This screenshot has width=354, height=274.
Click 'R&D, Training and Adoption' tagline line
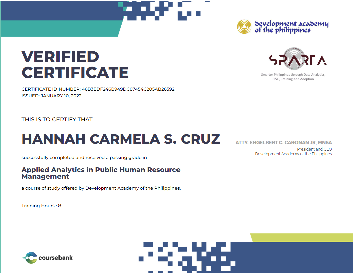click(293, 79)
